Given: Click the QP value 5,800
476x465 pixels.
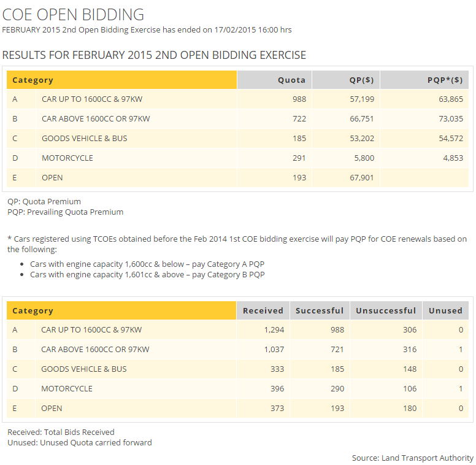Looking at the screenshot, I should click(364, 158).
